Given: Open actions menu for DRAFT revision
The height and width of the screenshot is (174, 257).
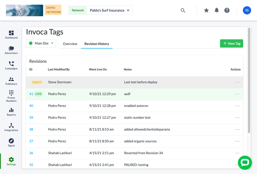Looking at the screenshot, I should 237,82.
